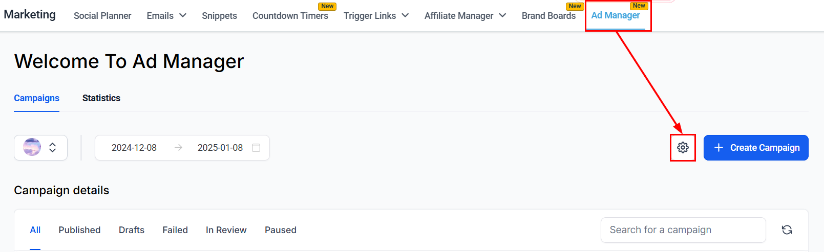Open Brand Boards
This screenshot has height=252, width=824.
[x=548, y=16]
